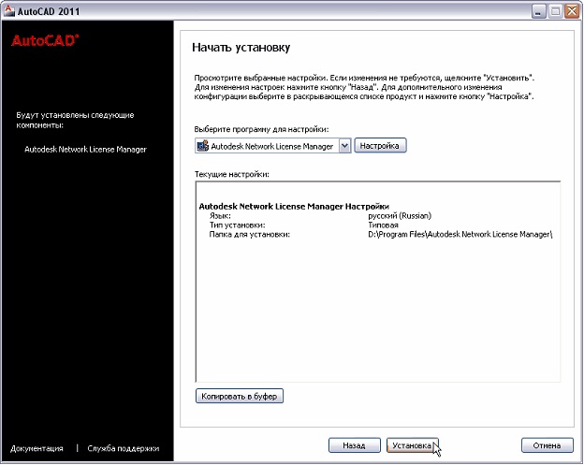The height and width of the screenshot is (465, 584).
Task: Click the русский (Russian) language value
Action: [400, 215]
